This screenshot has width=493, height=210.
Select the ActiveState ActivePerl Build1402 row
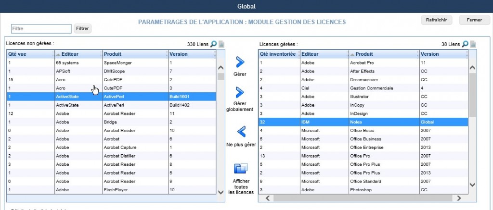[x=111, y=105]
